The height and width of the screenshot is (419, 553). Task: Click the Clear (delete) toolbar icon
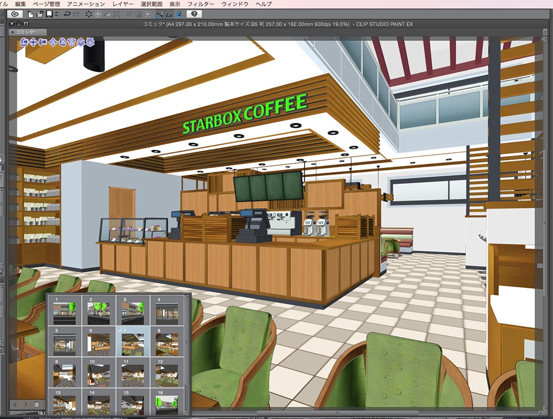pos(88,14)
